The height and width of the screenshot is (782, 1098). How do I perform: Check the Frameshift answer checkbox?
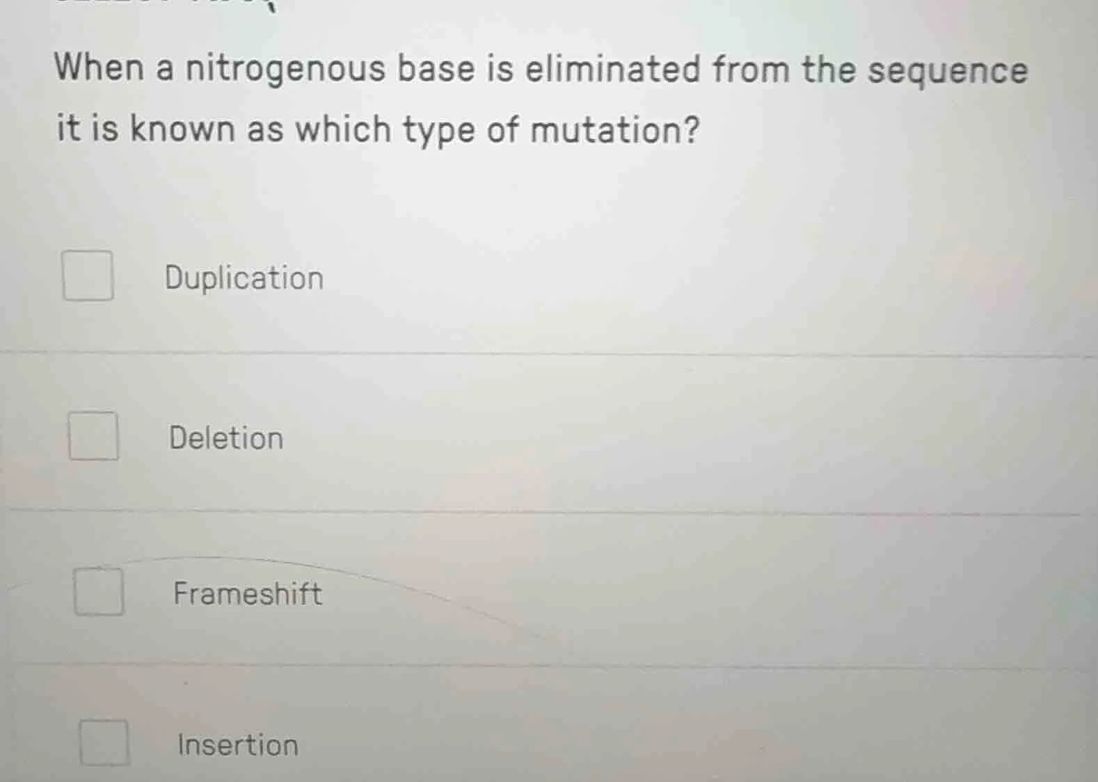click(x=100, y=592)
